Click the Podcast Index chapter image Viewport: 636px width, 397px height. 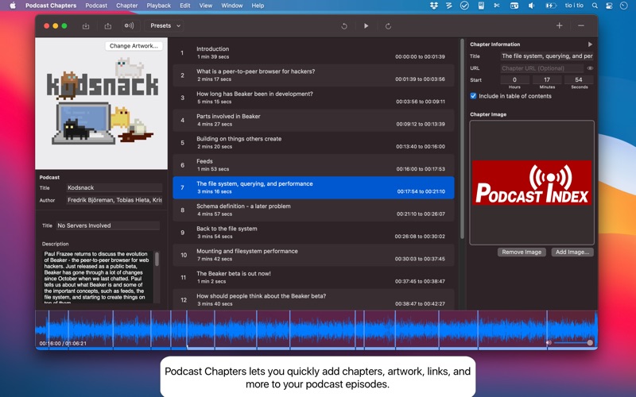point(532,183)
